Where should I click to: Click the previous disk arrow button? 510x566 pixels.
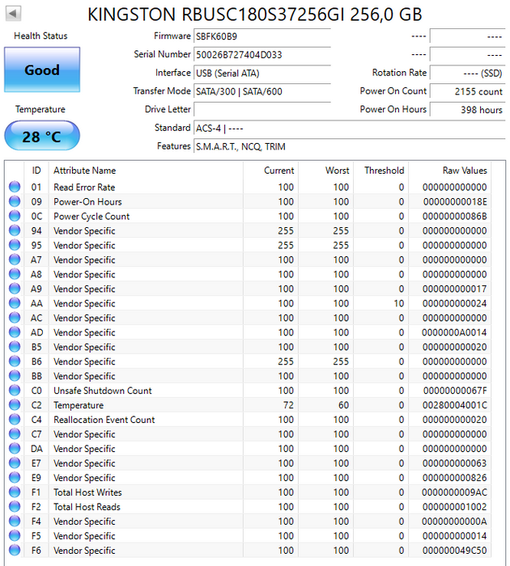coord(14,14)
